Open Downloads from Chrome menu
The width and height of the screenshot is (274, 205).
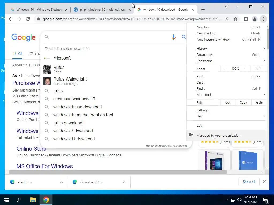pos(226,54)
